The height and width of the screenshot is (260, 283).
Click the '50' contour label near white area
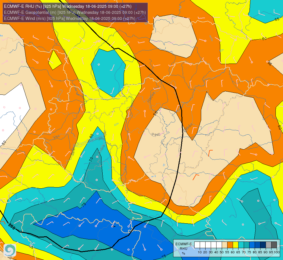4,143
